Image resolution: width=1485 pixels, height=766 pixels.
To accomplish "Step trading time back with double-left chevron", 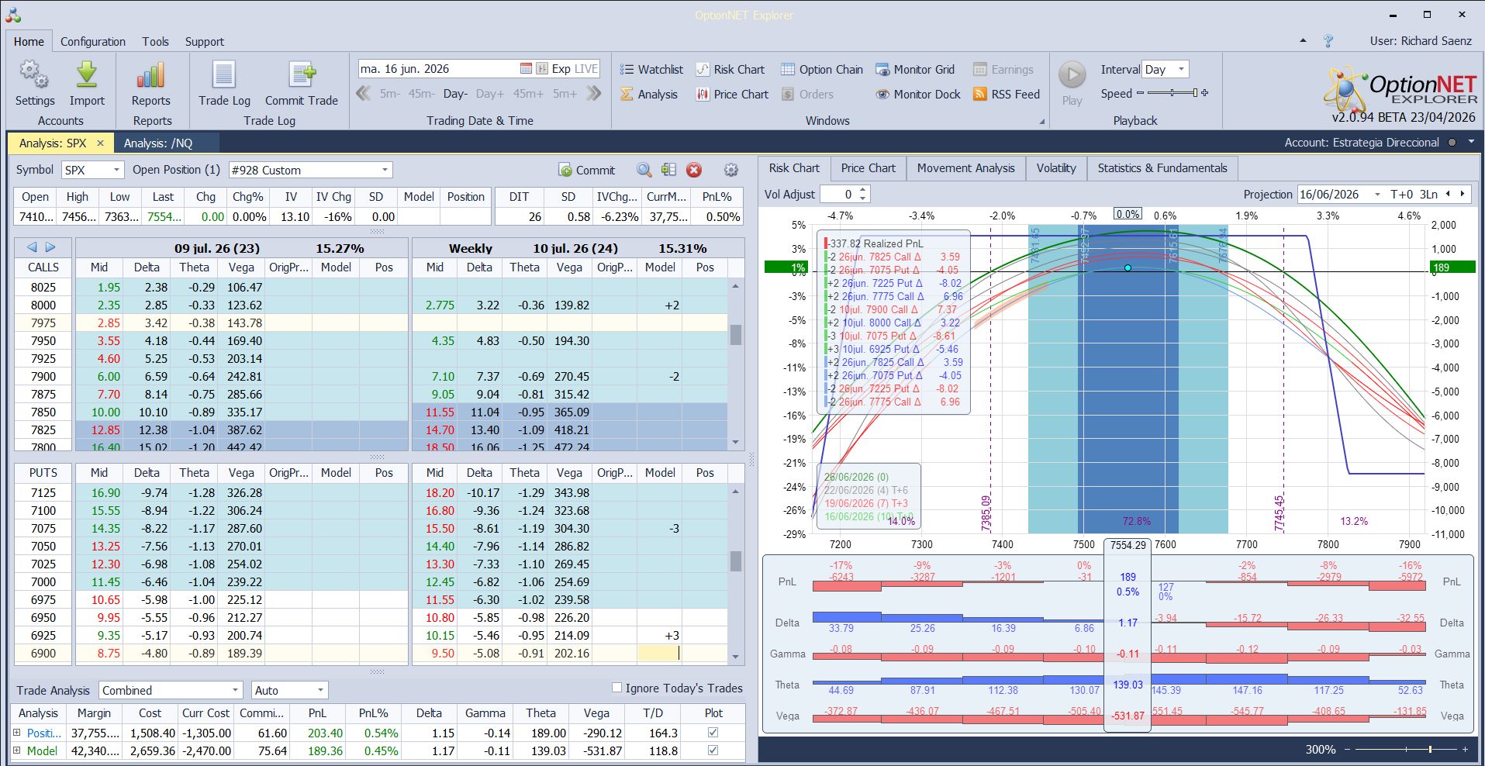I will (363, 94).
